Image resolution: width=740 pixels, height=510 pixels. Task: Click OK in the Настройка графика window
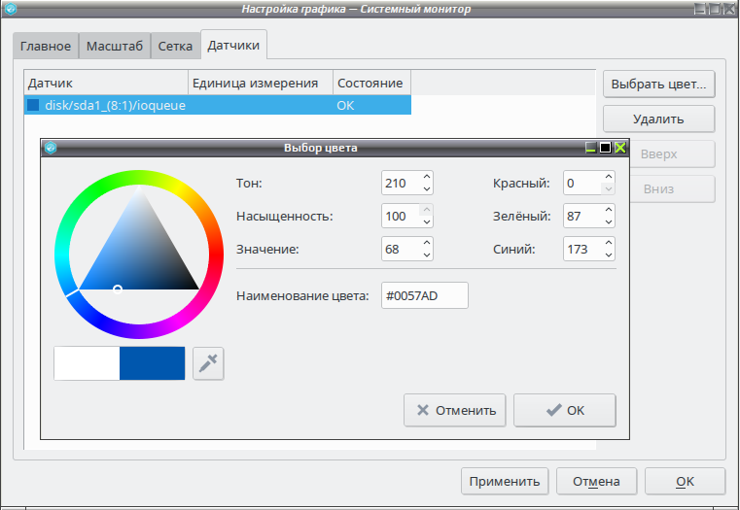685,481
